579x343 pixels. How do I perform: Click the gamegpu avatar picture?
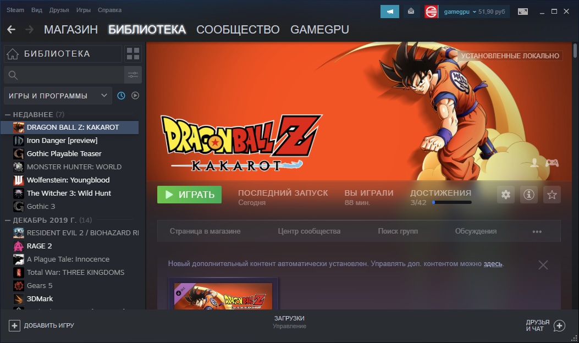[x=431, y=12]
